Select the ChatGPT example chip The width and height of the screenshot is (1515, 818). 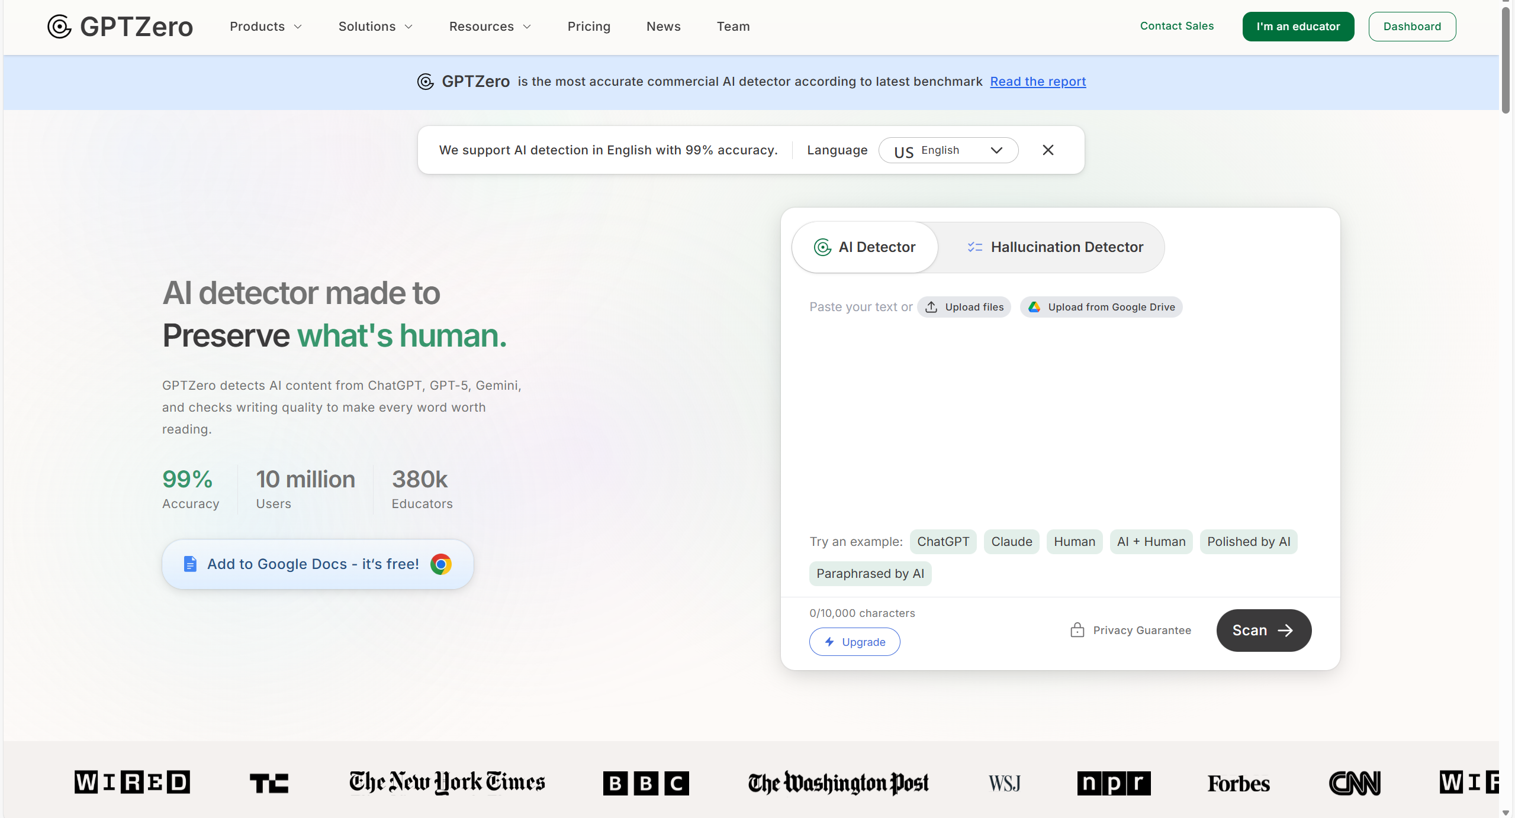point(943,541)
